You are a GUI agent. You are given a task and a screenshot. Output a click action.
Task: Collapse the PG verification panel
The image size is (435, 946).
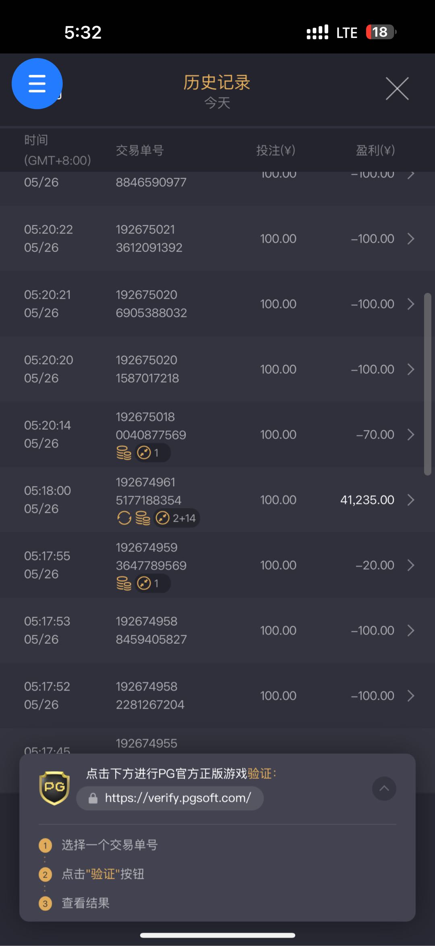[384, 788]
